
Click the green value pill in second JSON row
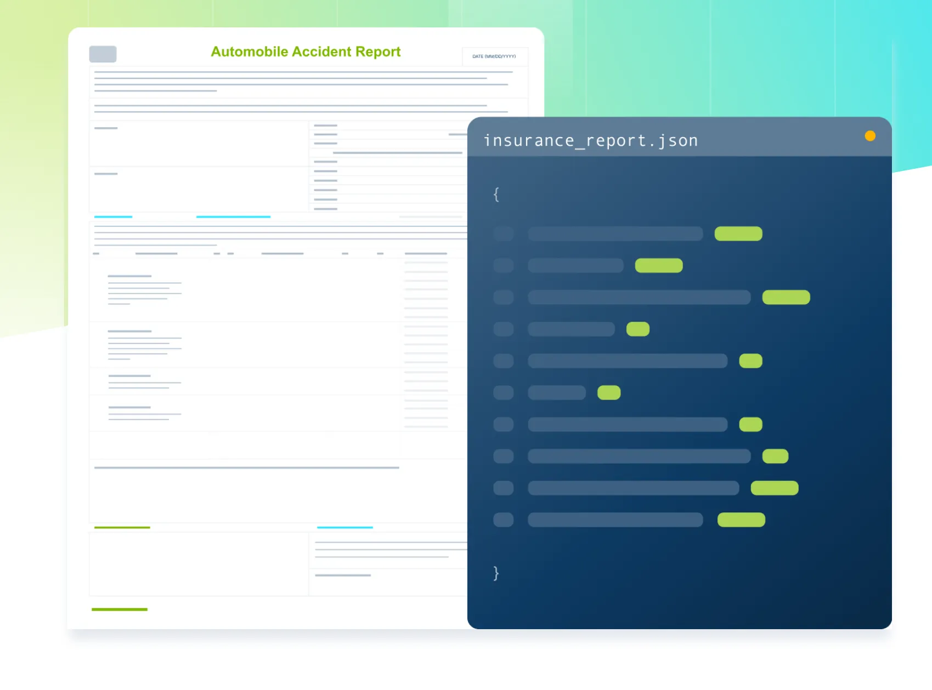pyautogui.click(x=658, y=266)
